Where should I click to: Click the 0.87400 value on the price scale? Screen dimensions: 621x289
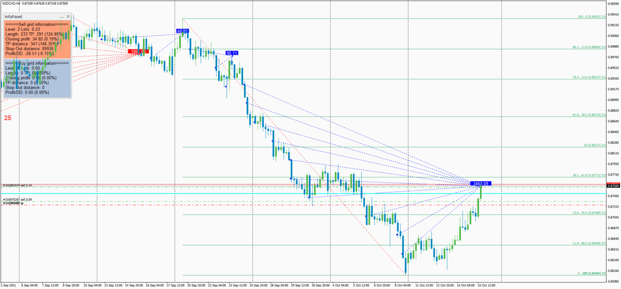coord(614,196)
